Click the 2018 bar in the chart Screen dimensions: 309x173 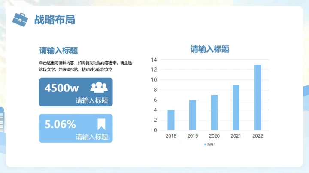171,120
